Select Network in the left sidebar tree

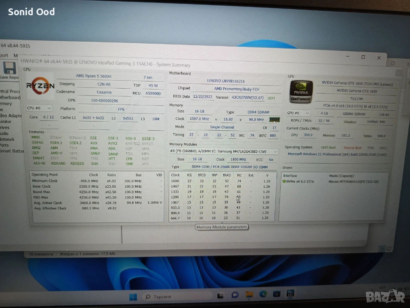click(x=7, y=139)
